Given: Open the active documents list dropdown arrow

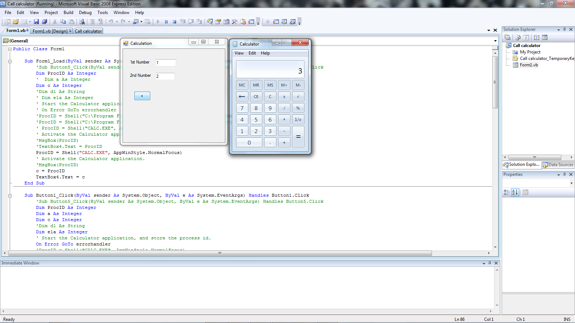Looking at the screenshot, I should click(489, 31).
